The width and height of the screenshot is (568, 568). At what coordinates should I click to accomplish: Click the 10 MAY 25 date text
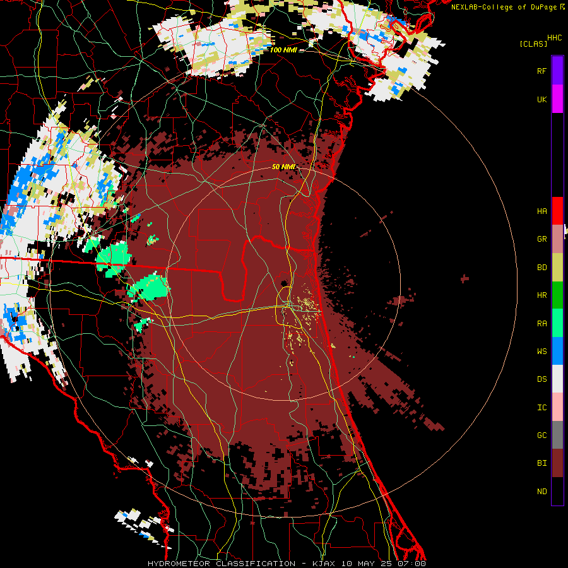click(x=366, y=564)
